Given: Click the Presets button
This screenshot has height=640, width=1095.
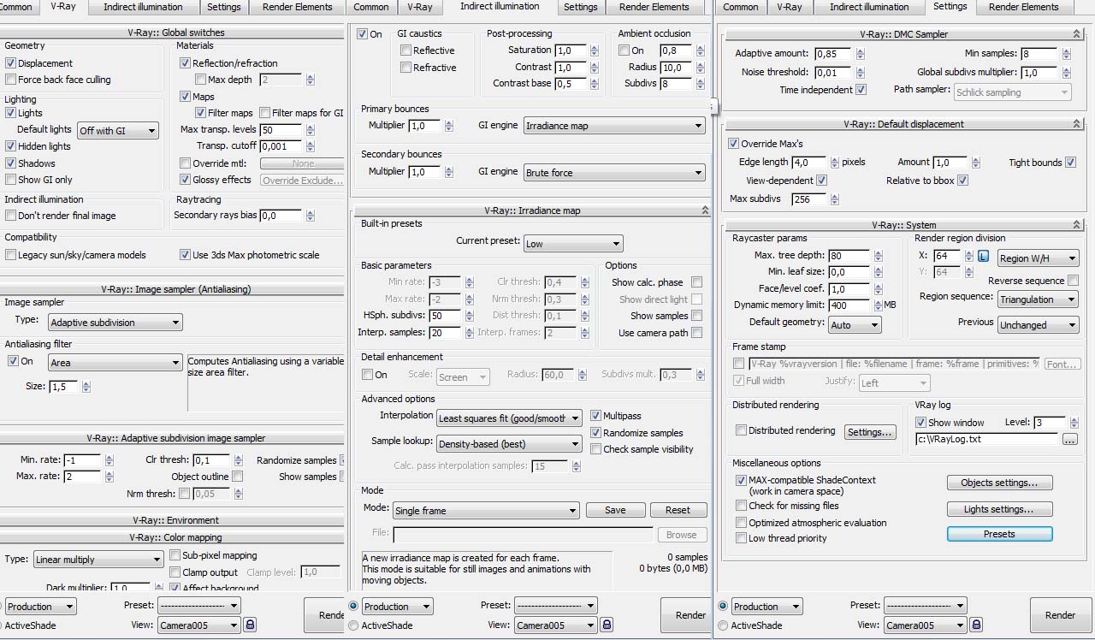Looking at the screenshot, I should pyautogui.click(x=999, y=534).
